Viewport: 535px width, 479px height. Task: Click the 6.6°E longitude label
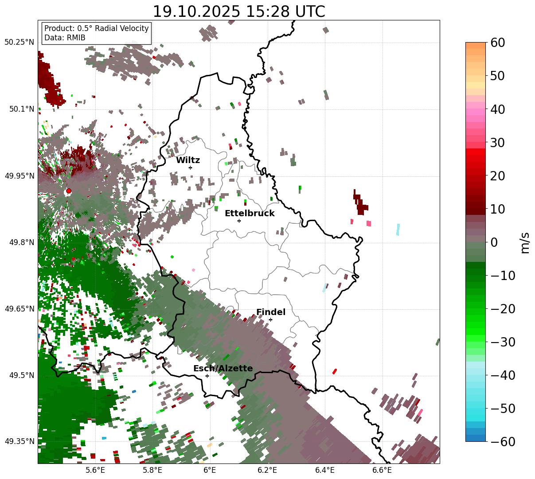(382, 470)
